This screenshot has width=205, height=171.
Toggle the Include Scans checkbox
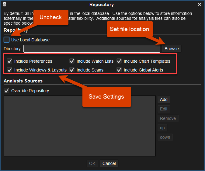[x=72, y=70]
